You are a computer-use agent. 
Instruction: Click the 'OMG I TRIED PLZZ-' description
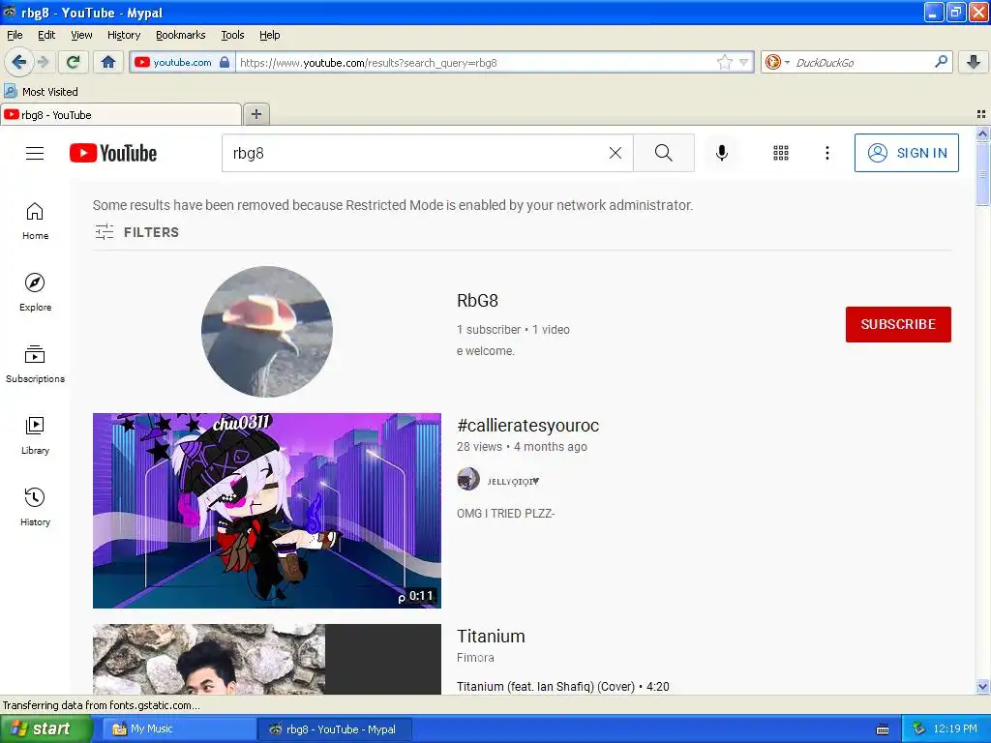click(x=505, y=513)
